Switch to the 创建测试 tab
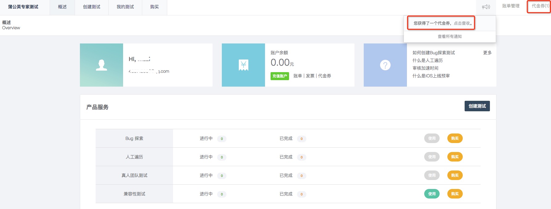The width and height of the screenshot is (551, 209). pyautogui.click(x=92, y=7)
